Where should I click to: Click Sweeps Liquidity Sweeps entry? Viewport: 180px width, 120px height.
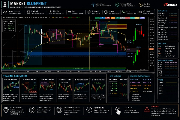point(166,56)
